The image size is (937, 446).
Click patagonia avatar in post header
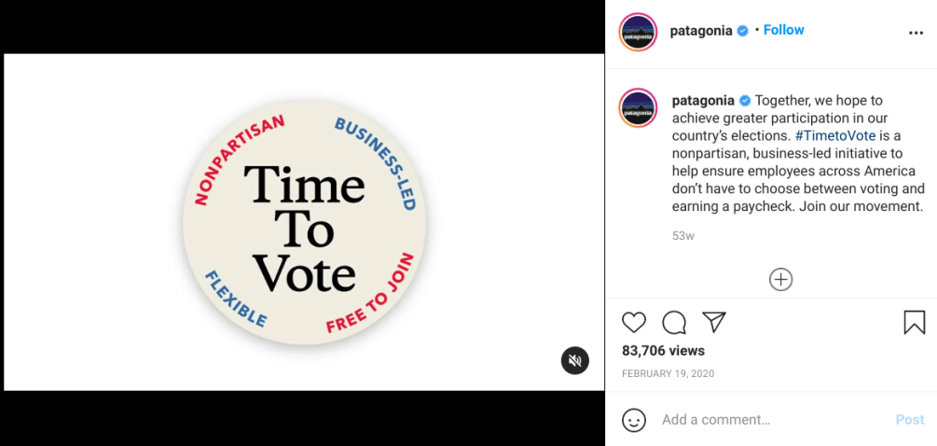[639, 33]
